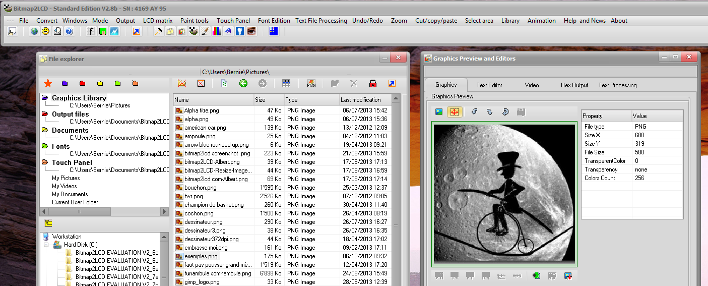The width and height of the screenshot is (708, 286).
Task: Click the green arrow export icon under the preview
Action: (x=537, y=276)
